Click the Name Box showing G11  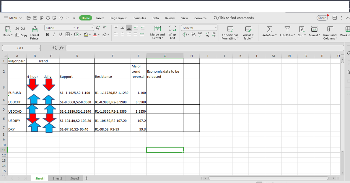(x=20, y=48)
